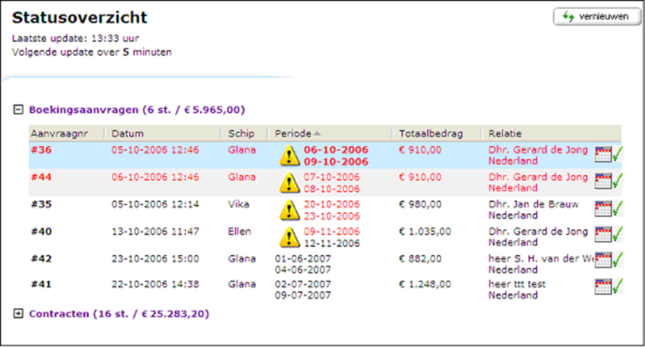
Task: Click the Schip column header
Action: (x=241, y=134)
